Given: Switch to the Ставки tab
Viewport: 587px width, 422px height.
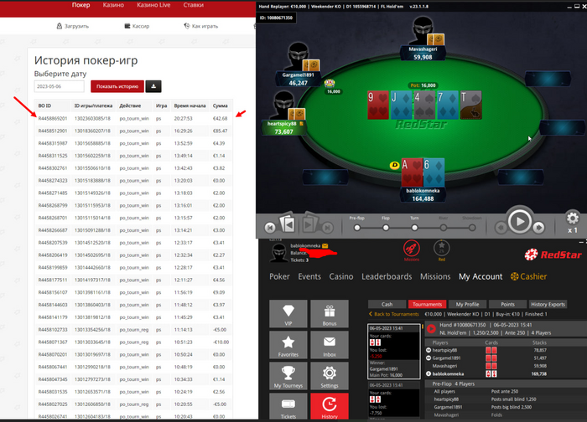Looking at the screenshot, I should [193, 5].
